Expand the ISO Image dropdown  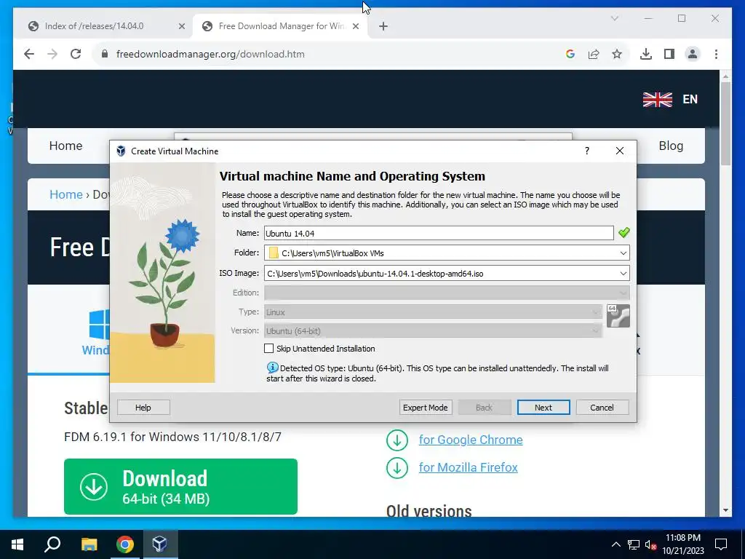[623, 274]
